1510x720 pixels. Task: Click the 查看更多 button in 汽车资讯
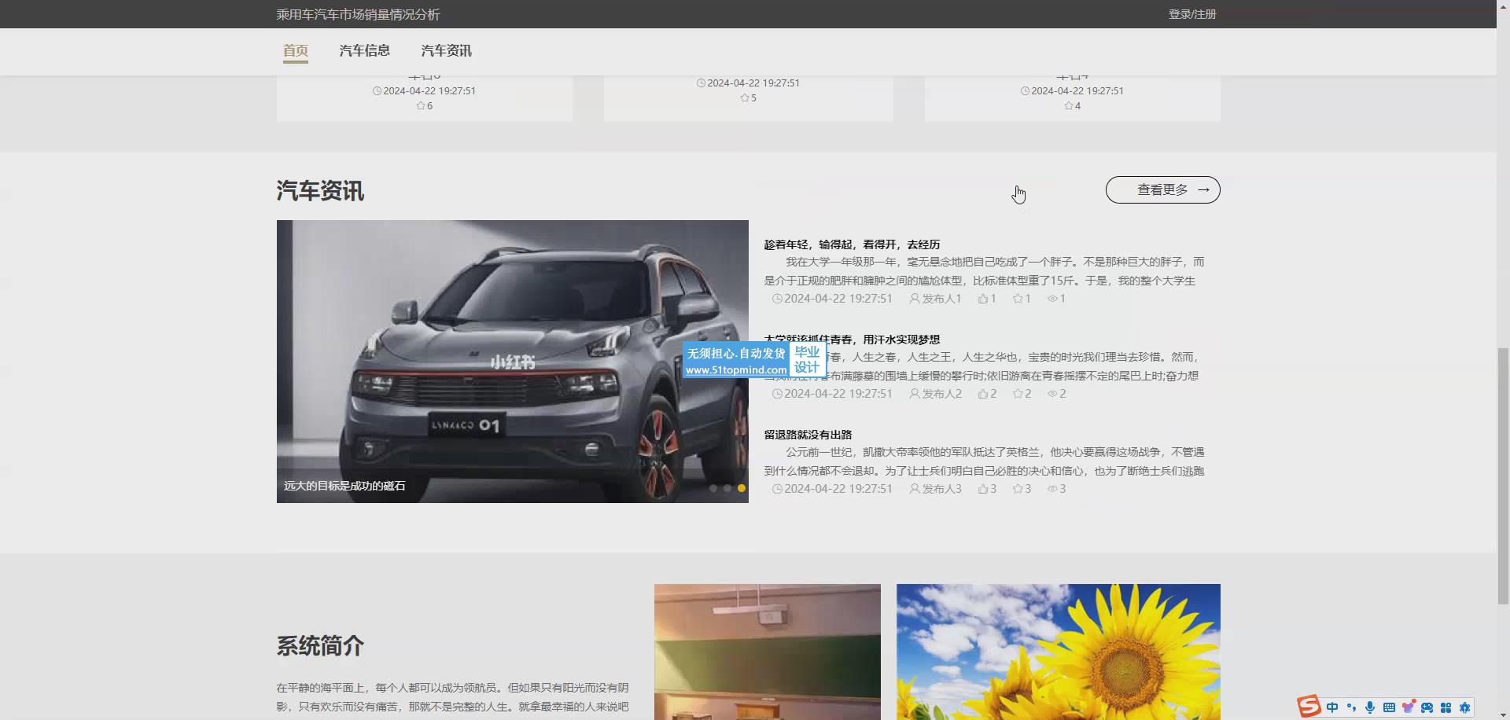click(x=1162, y=190)
